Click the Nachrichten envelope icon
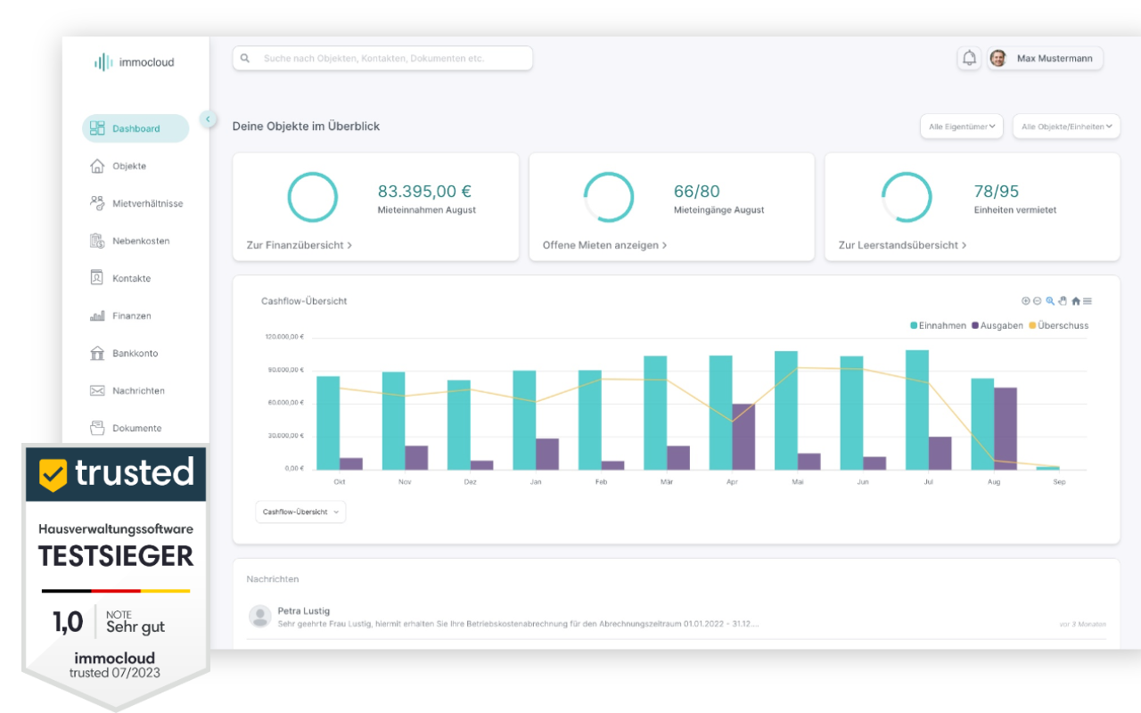The width and height of the screenshot is (1141, 713). pyautogui.click(x=97, y=390)
